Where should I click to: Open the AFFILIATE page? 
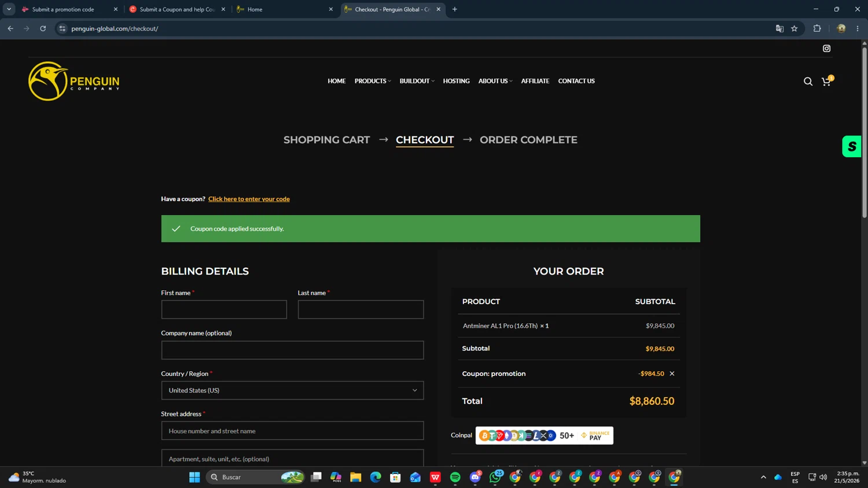535,81
